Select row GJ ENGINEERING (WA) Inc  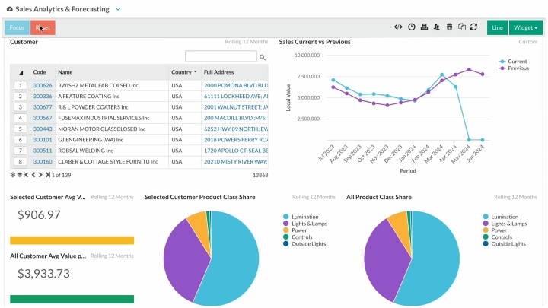point(139,140)
